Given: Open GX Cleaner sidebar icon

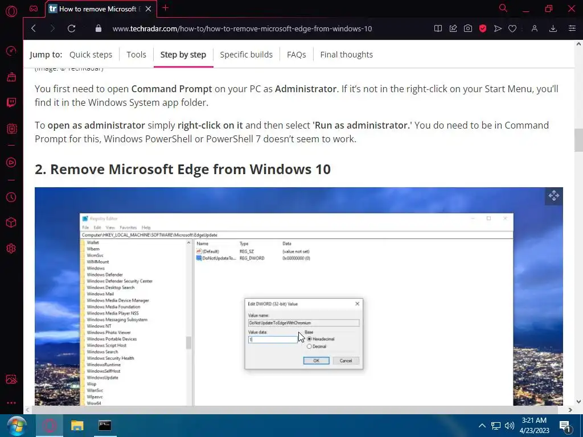Looking at the screenshot, I should [11, 77].
